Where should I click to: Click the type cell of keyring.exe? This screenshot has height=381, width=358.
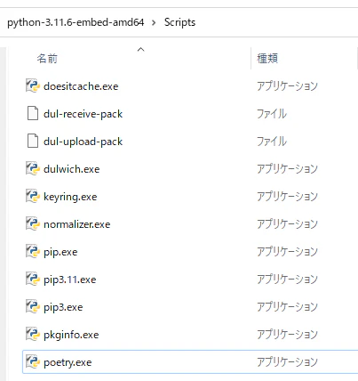[x=287, y=197]
